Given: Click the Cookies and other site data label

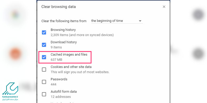Looking at the screenshot, I should pos(71,67).
